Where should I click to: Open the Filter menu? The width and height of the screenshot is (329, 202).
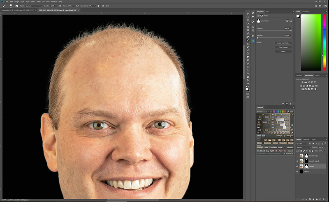39,2
